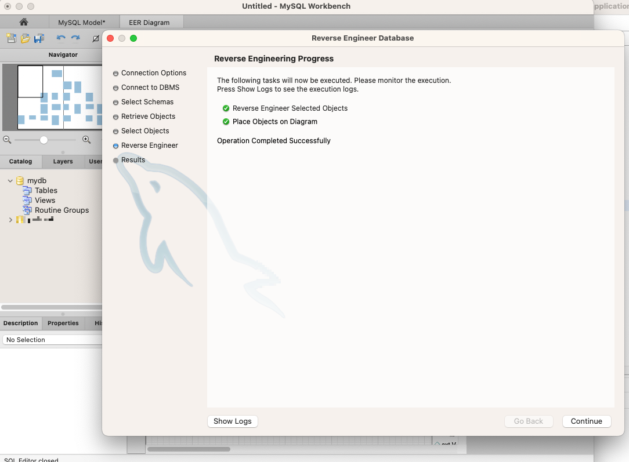The width and height of the screenshot is (629, 462).
Task: Open a model file from disk
Action: [26, 38]
